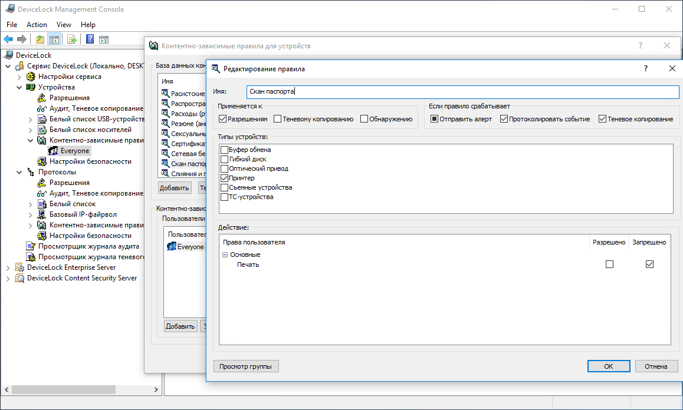Click the Белый список USB-устройств icon

(x=42, y=119)
